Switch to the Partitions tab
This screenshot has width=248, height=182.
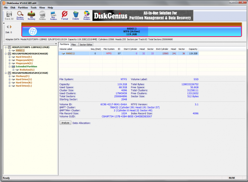[x=64, y=44]
